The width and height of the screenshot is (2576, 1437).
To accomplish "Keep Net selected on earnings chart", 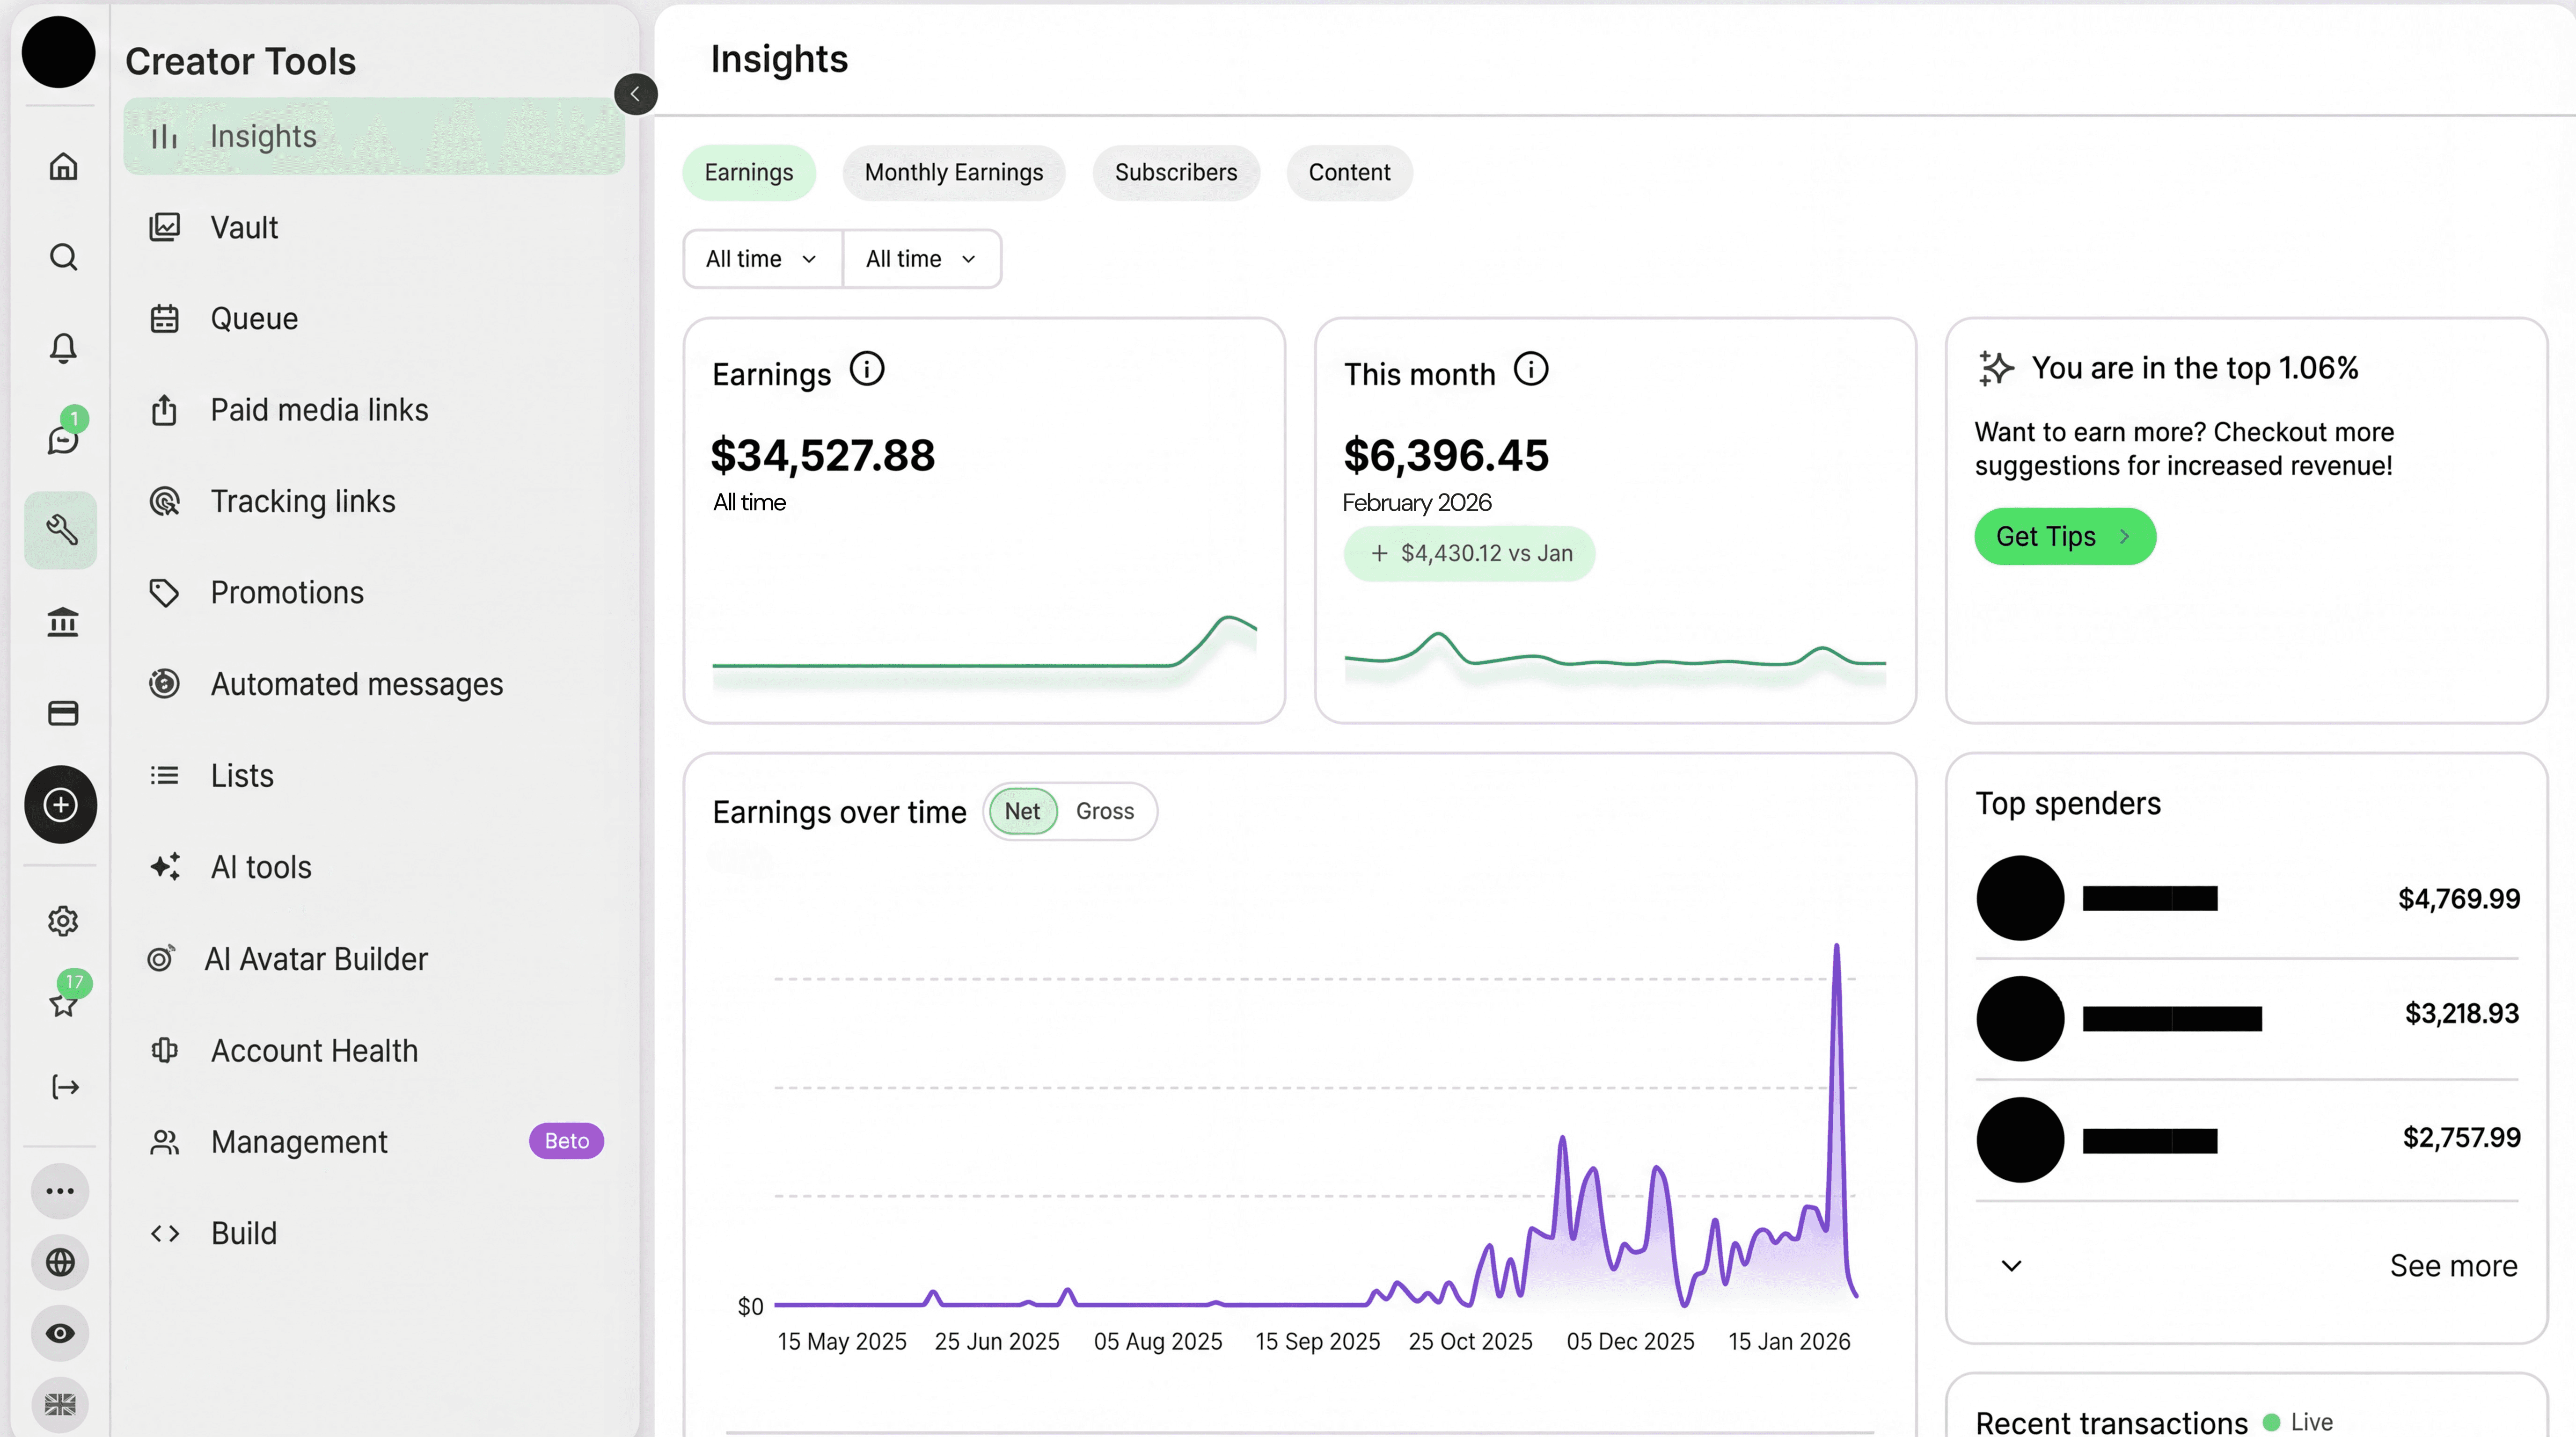I will click(1021, 811).
